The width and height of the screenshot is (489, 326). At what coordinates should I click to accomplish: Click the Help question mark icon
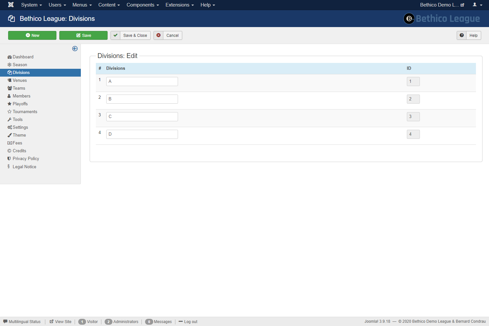point(462,36)
